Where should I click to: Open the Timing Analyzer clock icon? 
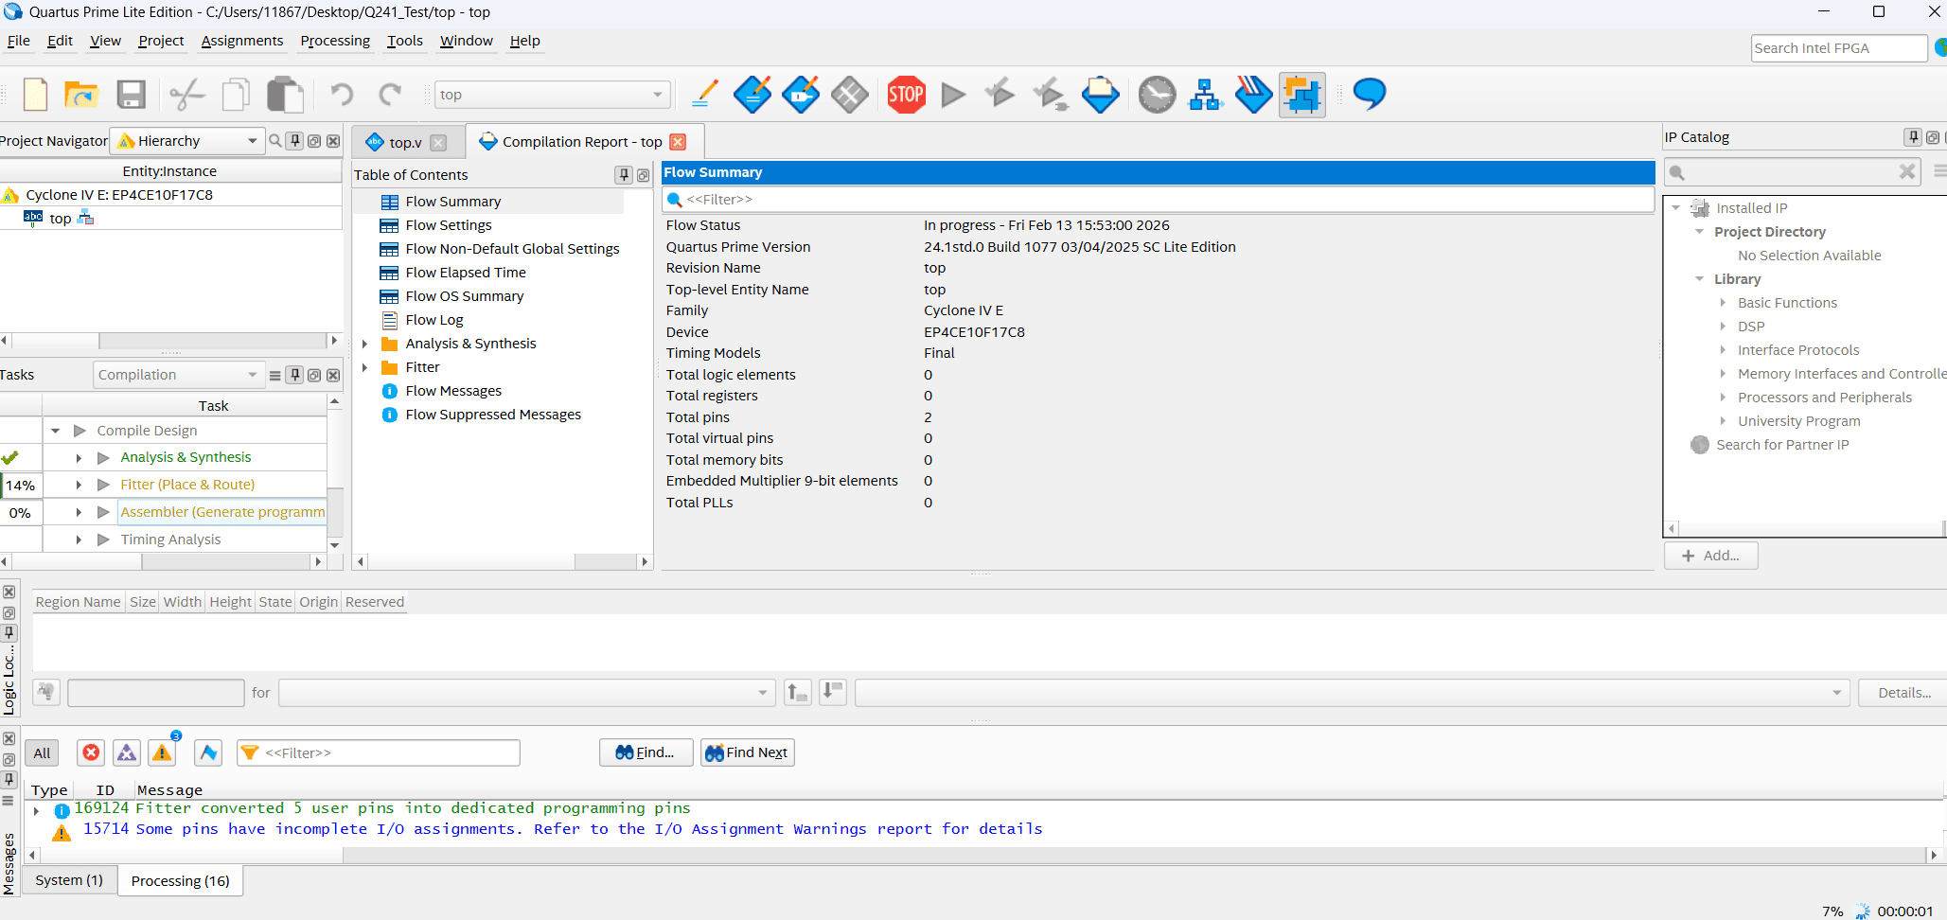coord(1156,95)
